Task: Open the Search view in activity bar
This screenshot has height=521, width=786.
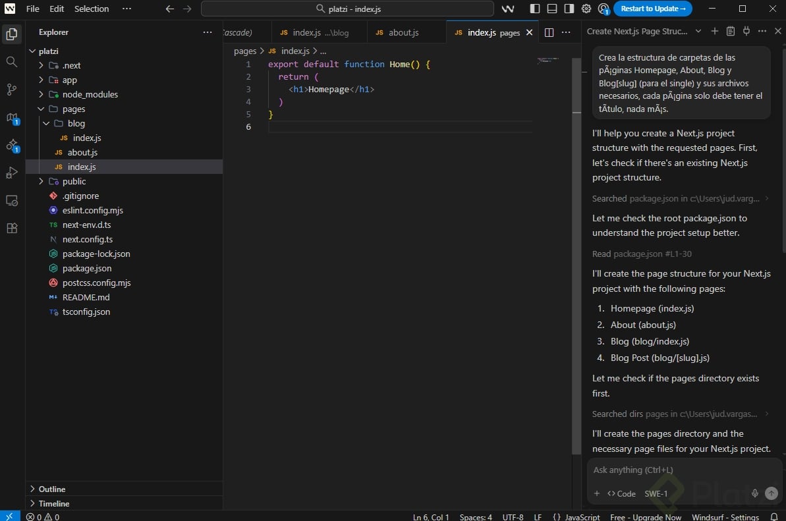Action: [x=12, y=62]
